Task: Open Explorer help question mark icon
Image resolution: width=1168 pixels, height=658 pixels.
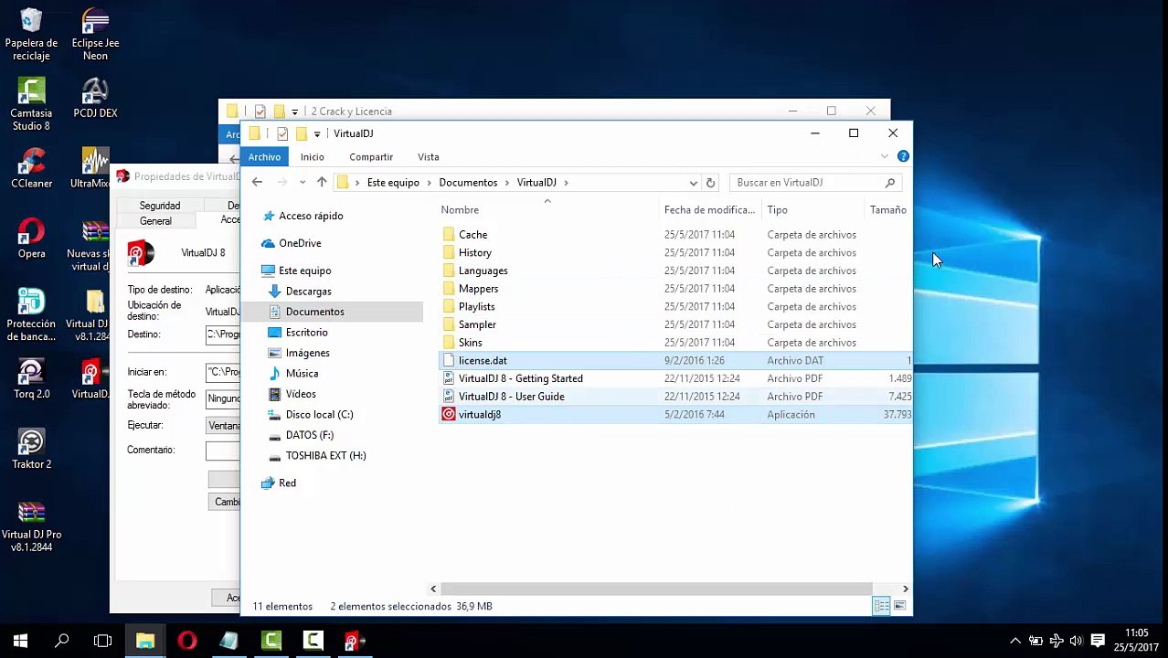Action: [903, 156]
